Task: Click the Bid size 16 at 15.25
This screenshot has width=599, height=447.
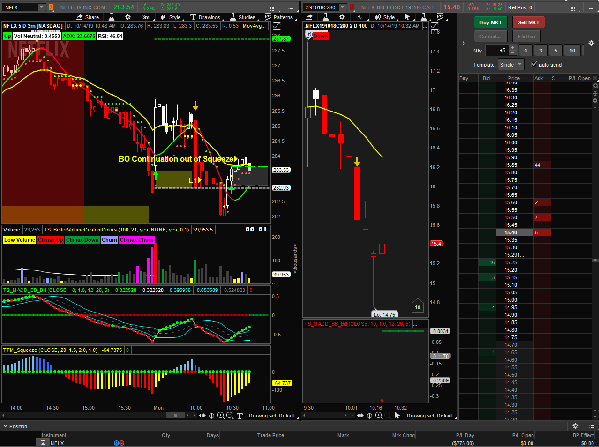Action: coord(487,262)
